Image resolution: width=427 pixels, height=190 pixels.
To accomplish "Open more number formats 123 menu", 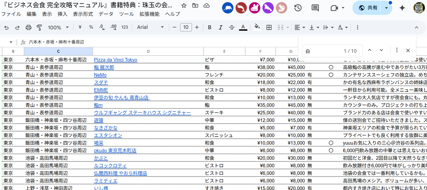I will coord(125,27).
